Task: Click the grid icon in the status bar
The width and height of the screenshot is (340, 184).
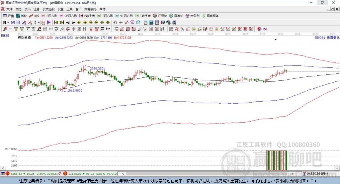Action: pyautogui.click(x=3, y=174)
